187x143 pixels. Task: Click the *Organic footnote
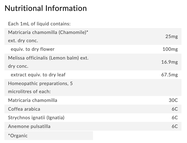18,136
